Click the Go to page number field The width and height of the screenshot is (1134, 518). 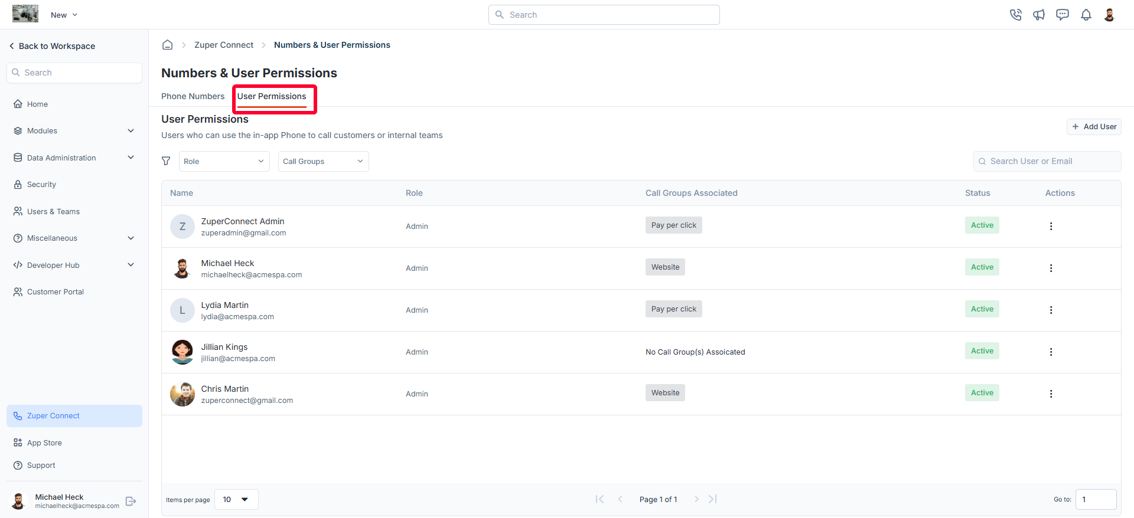[x=1096, y=500]
